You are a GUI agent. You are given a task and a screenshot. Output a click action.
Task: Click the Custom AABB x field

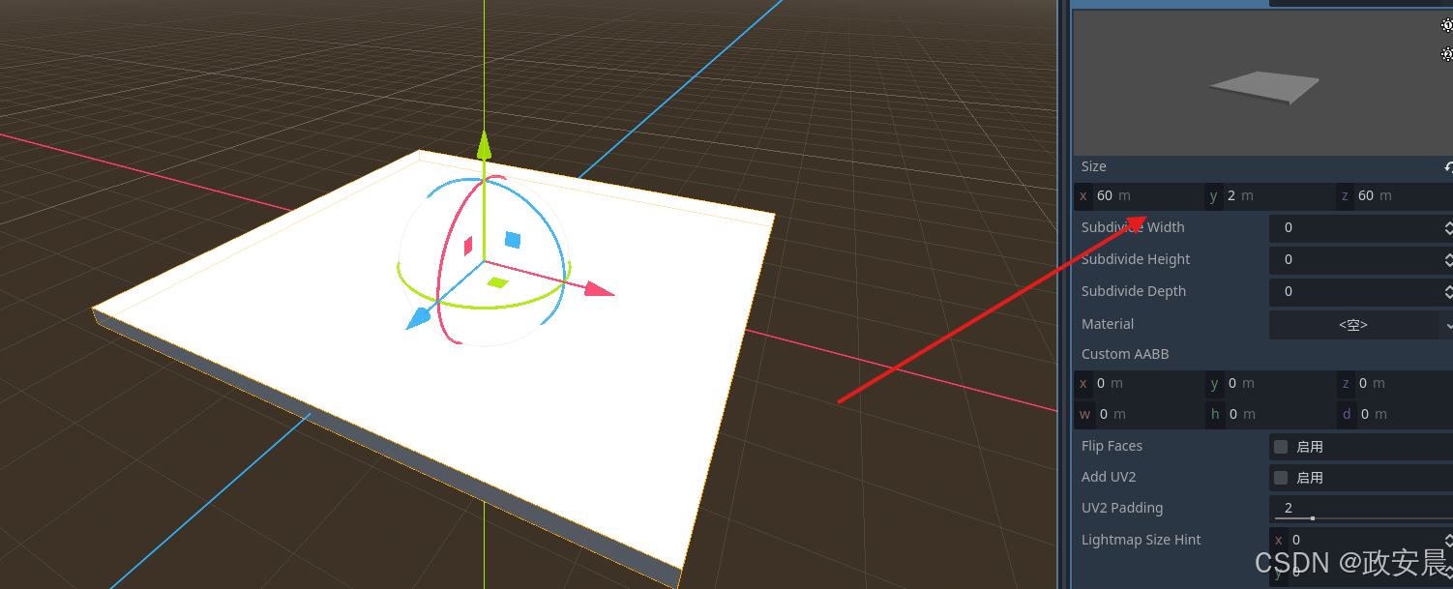[x=1139, y=384]
